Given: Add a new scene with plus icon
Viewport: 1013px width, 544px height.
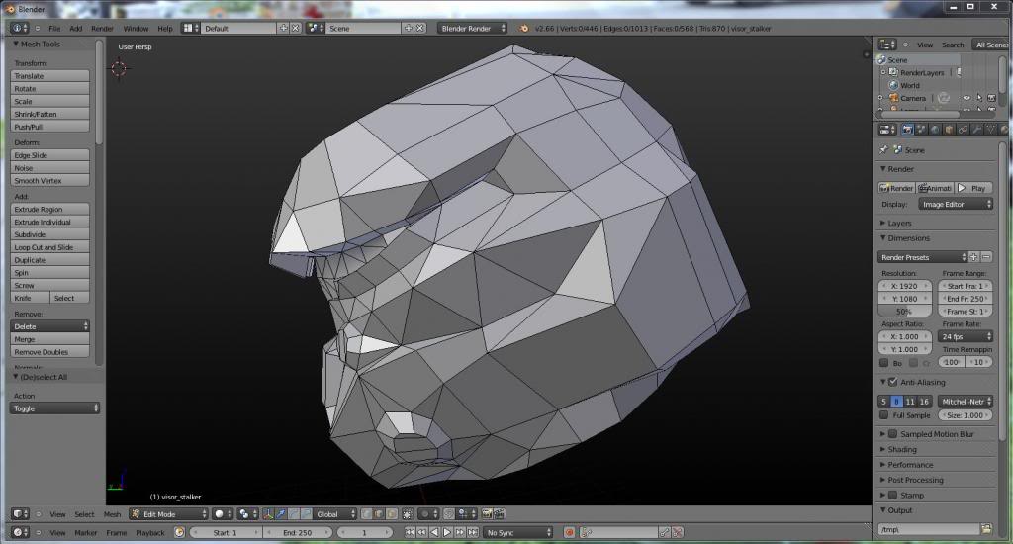Looking at the screenshot, I should [409, 28].
